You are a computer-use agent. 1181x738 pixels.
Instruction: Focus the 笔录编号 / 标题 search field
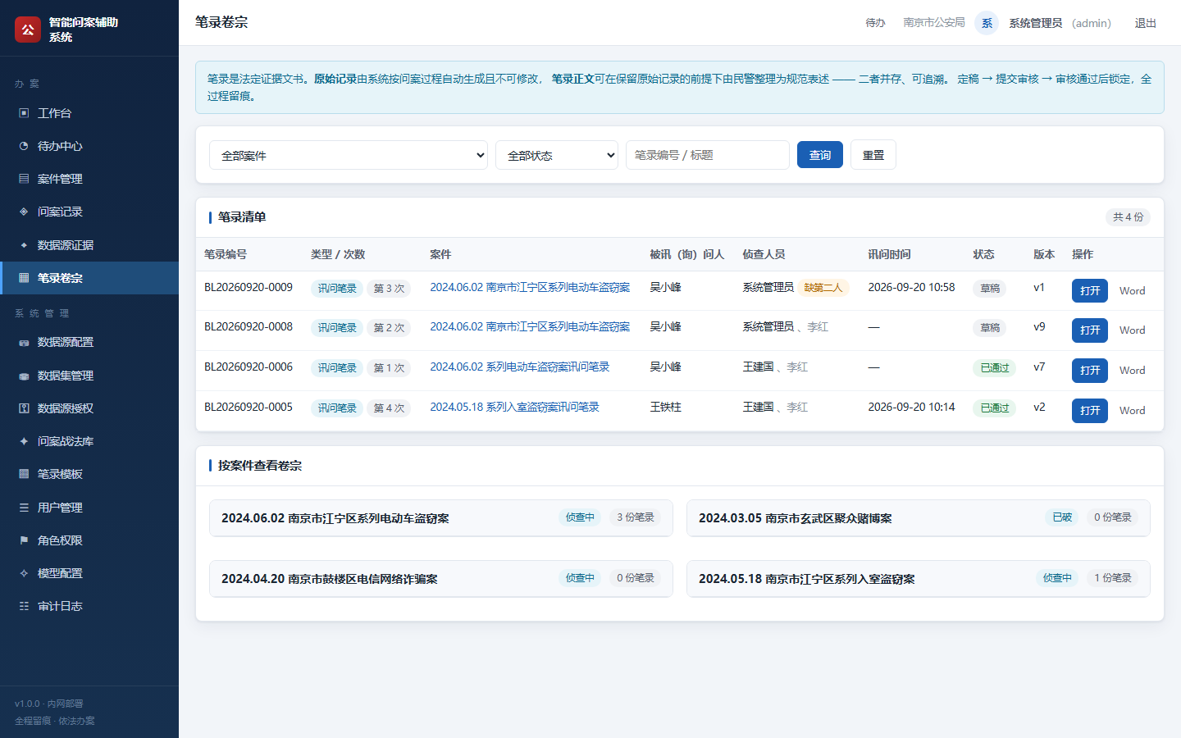click(708, 155)
